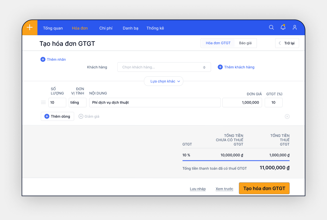Viewport: 327px width, 220px height.
Task: Grab the line item drag handle
Action: point(43,102)
